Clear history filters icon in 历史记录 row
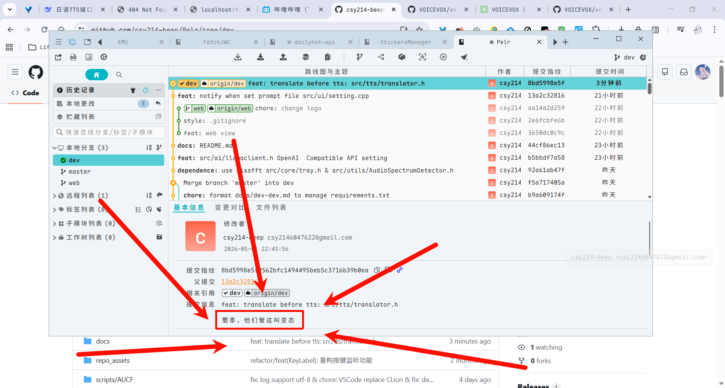 (133, 90)
